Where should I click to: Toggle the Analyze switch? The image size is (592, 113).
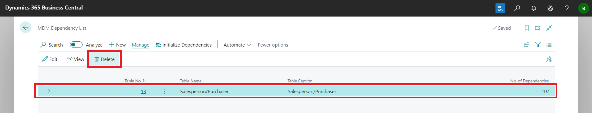[76, 45]
